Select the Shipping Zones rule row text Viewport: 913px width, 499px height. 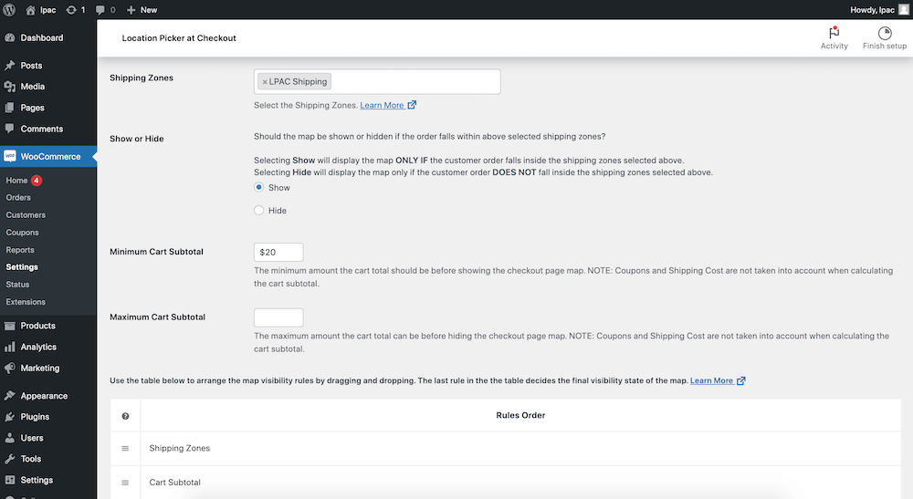pyautogui.click(x=179, y=449)
